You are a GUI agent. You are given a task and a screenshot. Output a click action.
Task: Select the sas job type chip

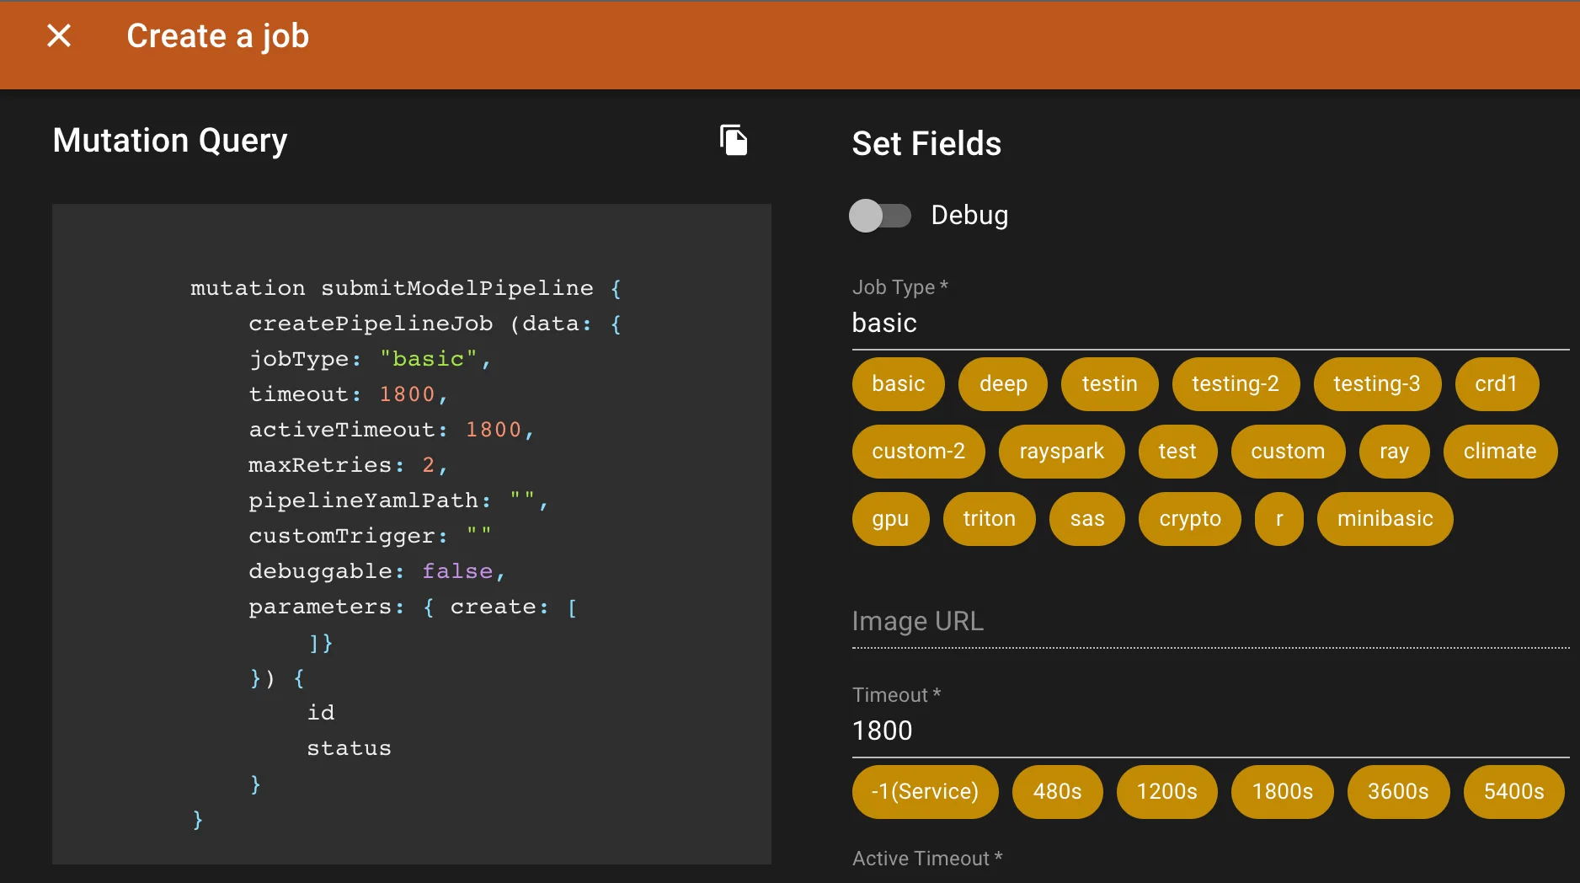[1086, 519]
